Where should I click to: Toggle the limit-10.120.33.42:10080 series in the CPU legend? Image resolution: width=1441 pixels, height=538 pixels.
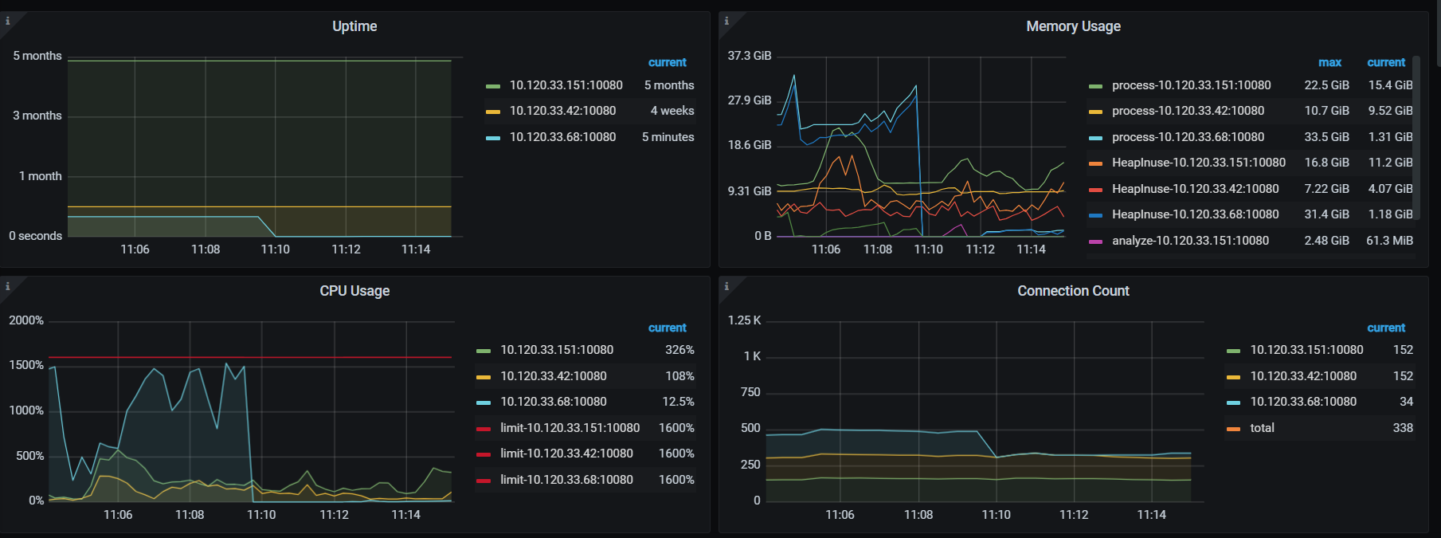[566, 454]
